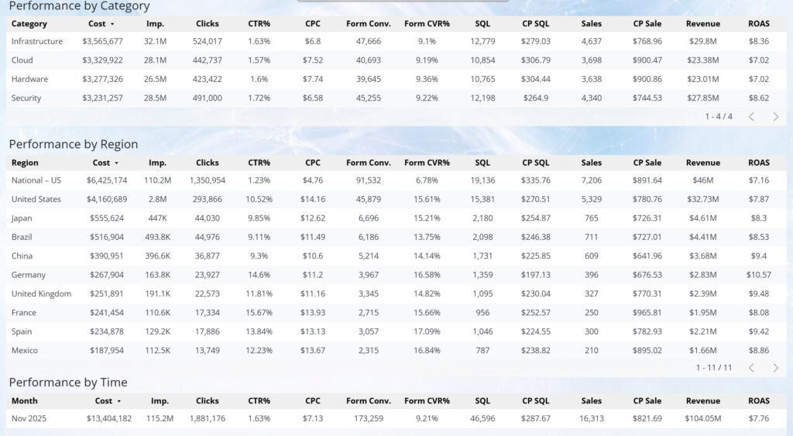793x436 pixels.
Task: Click the Month column header
Action: pyautogui.click(x=24, y=401)
